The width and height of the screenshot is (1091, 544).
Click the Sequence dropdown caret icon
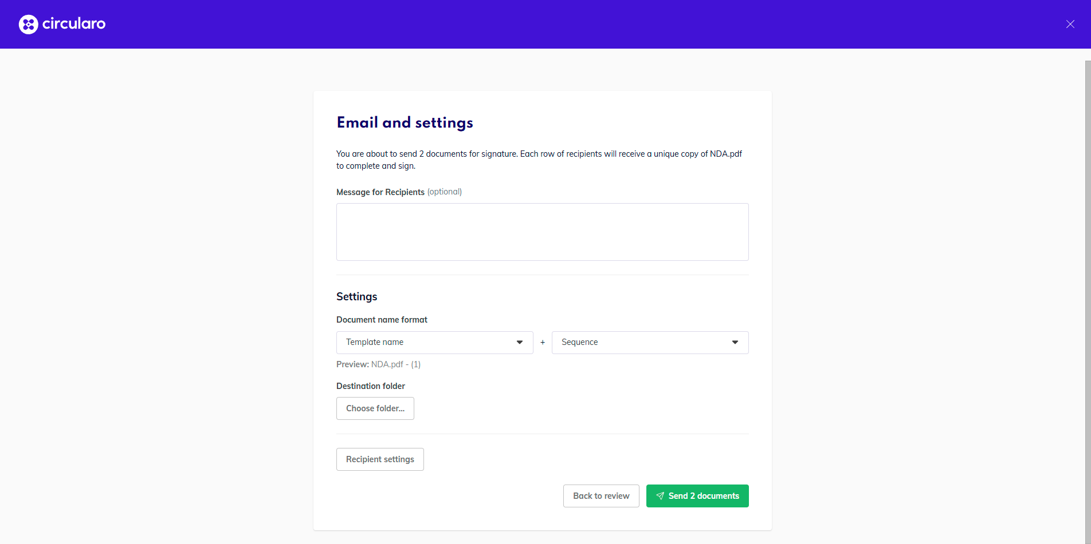pos(735,342)
